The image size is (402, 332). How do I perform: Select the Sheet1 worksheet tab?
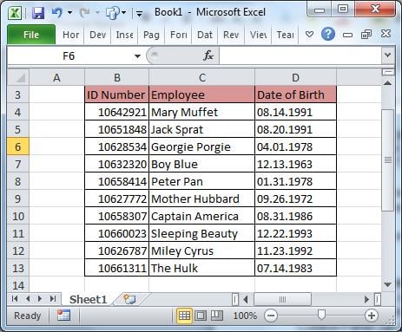pyautogui.click(x=88, y=299)
